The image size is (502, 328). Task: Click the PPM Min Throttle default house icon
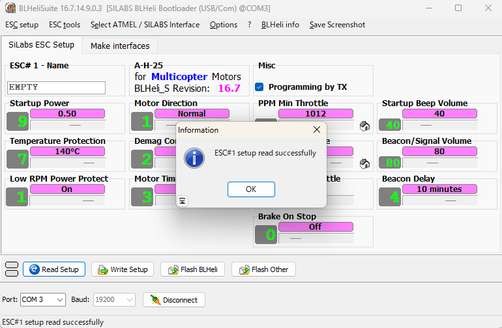[x=365, y=126]
